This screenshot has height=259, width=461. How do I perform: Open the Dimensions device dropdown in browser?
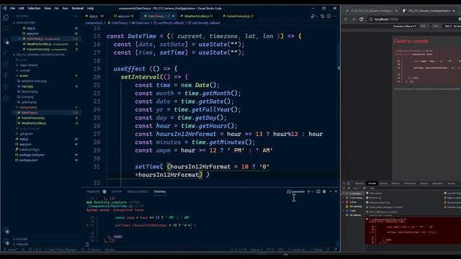point(405,26)
